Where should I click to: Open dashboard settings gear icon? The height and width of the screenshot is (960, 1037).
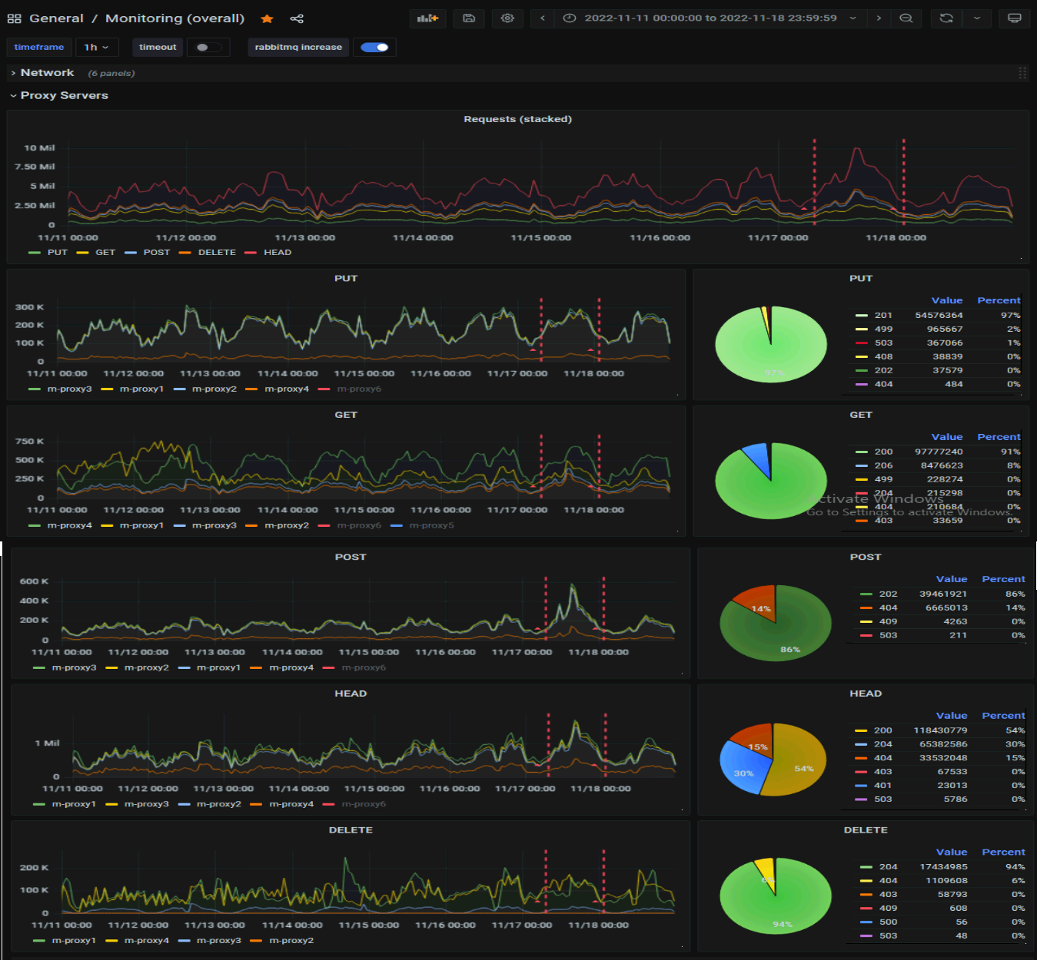(x=507, y=18)
